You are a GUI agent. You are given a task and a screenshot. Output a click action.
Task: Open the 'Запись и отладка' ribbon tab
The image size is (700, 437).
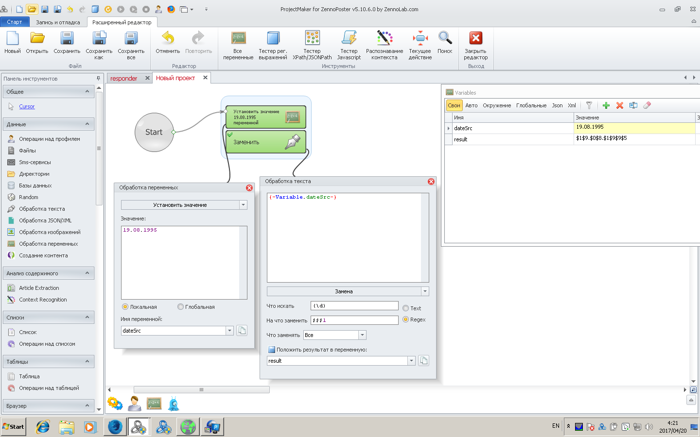click(58, 22)
